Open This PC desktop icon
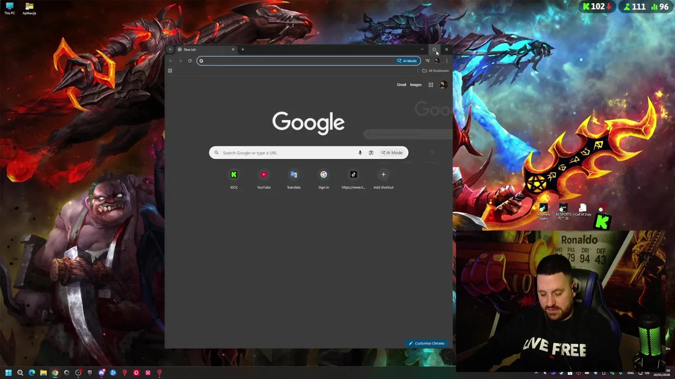The height and width of the screenshot is (379, 675). (9, 8)
